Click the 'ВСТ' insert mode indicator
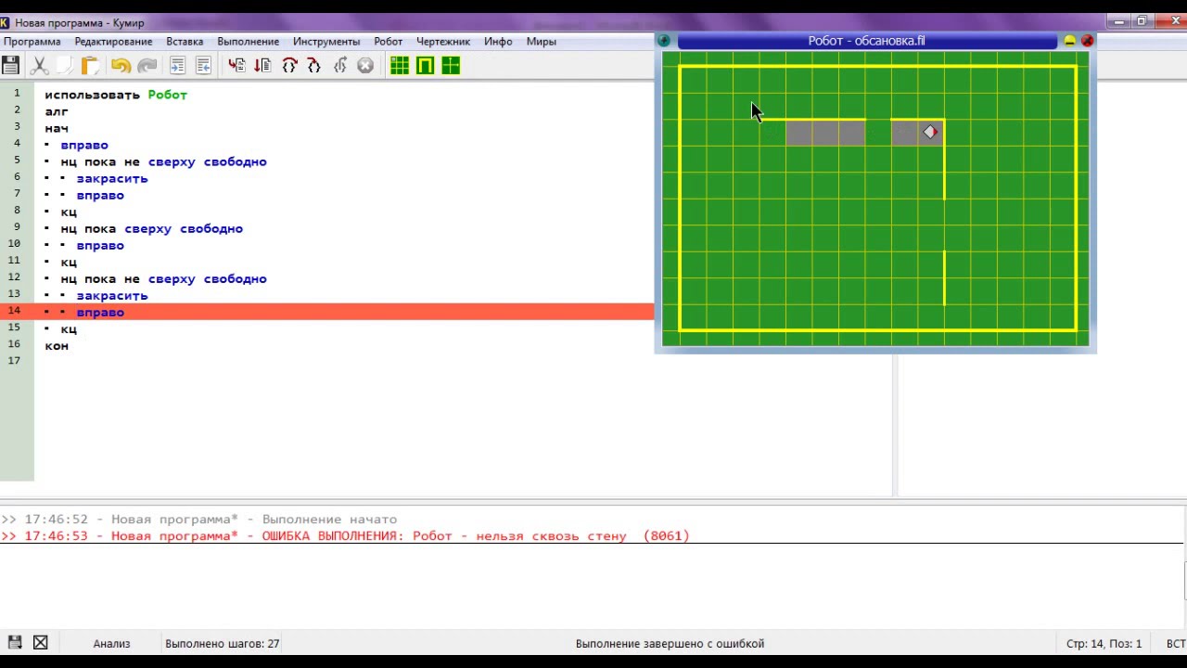Screen dimensions: 1187x668 click(1176, 643)
